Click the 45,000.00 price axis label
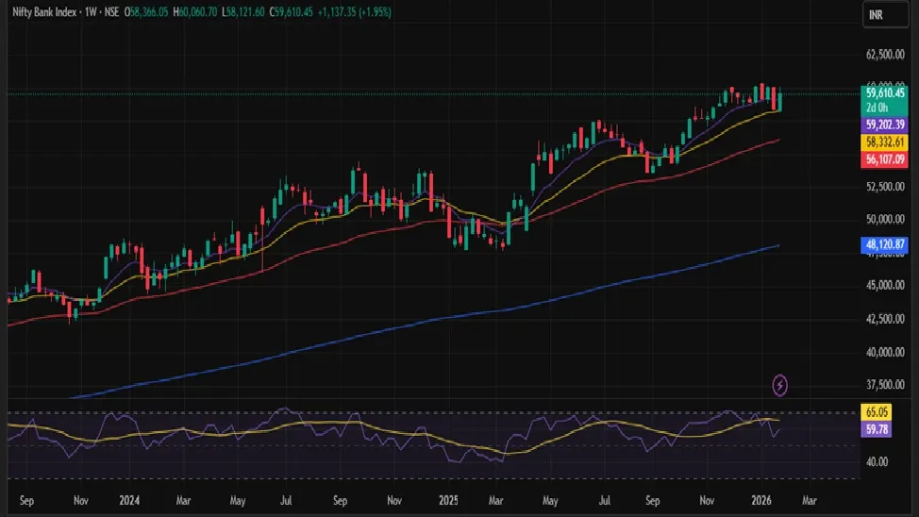This screenshot has height=517, width=919. (885, 286)
